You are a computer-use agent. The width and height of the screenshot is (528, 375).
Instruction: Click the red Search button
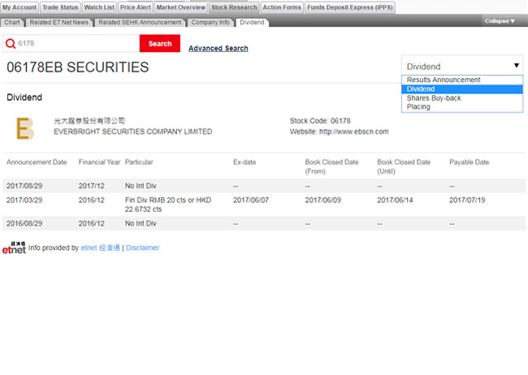pyautogui.click(x=160, y=43)
